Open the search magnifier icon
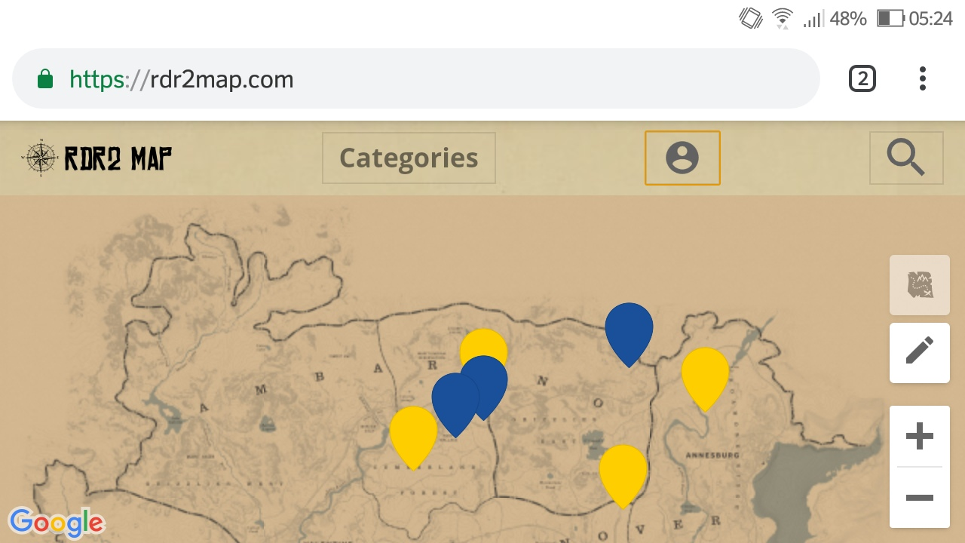 click(x=906, y=158)
